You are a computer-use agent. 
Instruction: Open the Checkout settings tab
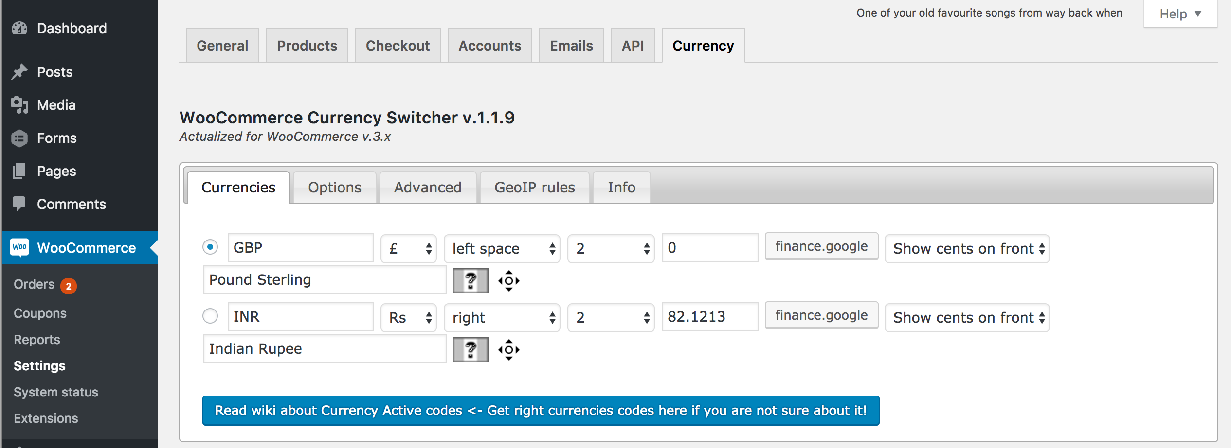point(398,46)
